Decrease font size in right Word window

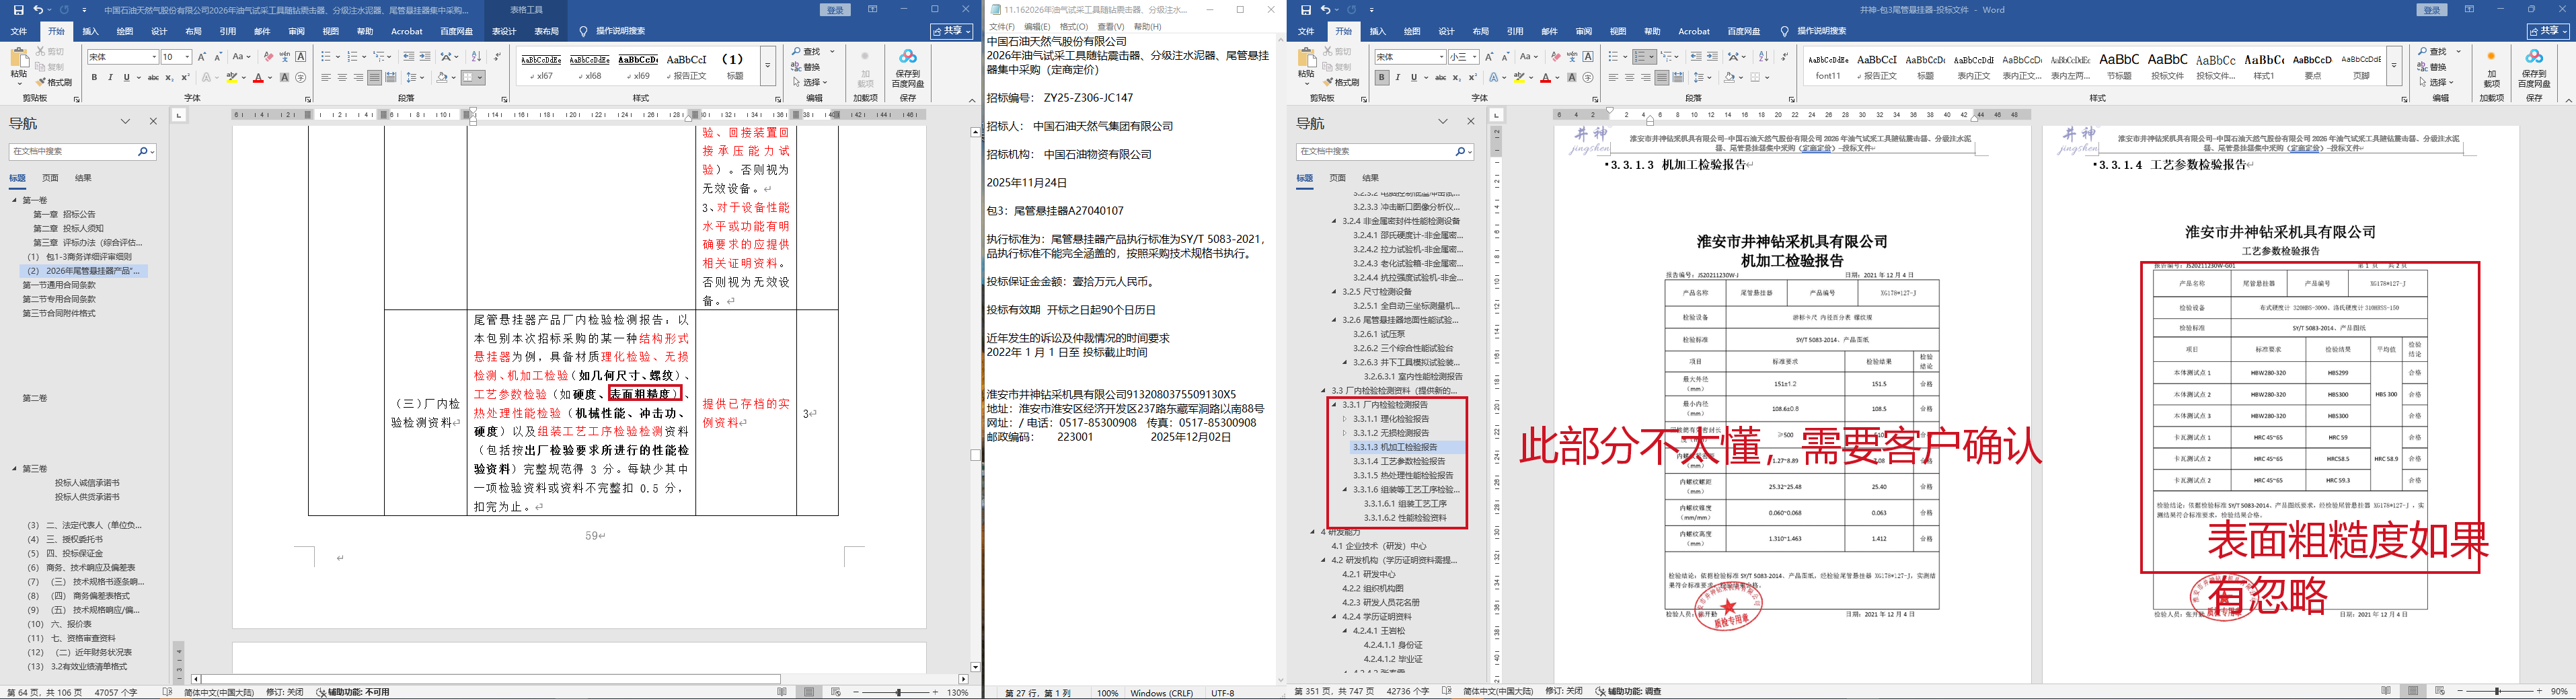point(1506,57)
